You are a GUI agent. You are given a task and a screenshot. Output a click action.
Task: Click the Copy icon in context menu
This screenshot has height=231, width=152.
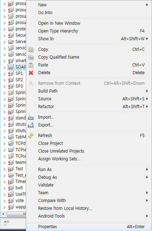pyautogui.click(x=31, y=49)
